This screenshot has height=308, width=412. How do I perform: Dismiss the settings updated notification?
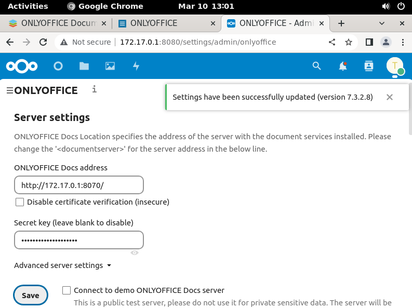point(390,97)
